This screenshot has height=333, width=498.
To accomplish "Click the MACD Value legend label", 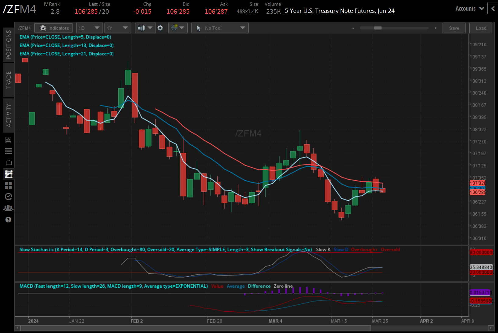I will (x=217, y=286).
